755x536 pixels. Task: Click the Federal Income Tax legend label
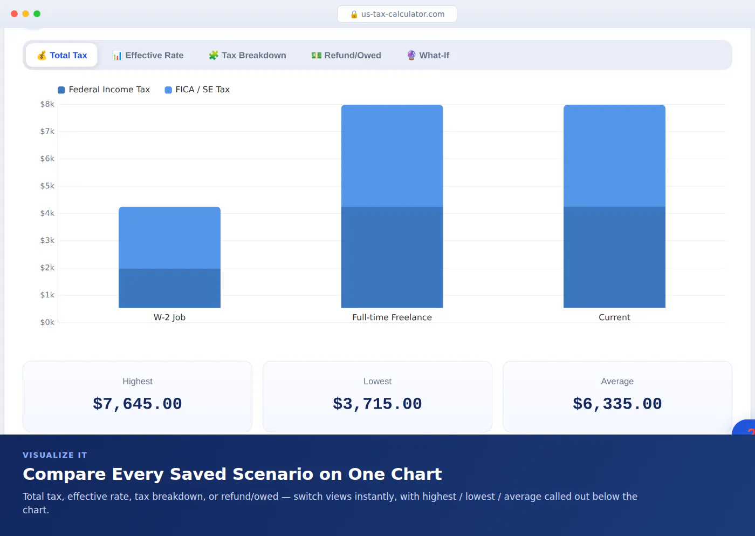pos(109,90)
